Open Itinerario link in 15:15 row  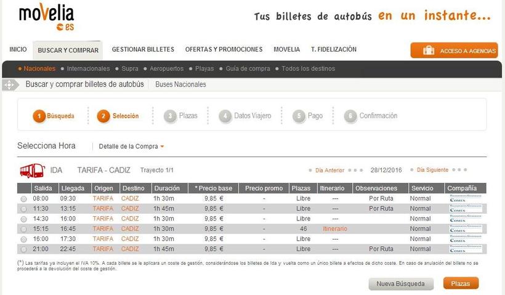coord(334,228)
